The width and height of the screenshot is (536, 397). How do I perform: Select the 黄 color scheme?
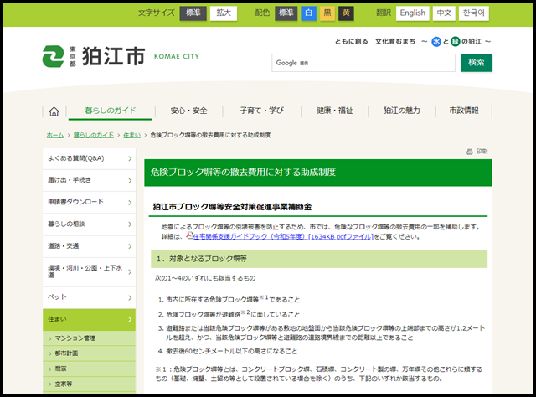point(346,13)
